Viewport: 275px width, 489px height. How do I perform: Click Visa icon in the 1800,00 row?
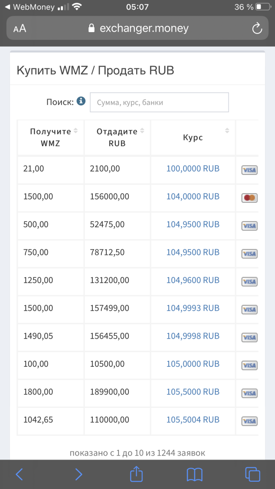[x=250, y=393]
